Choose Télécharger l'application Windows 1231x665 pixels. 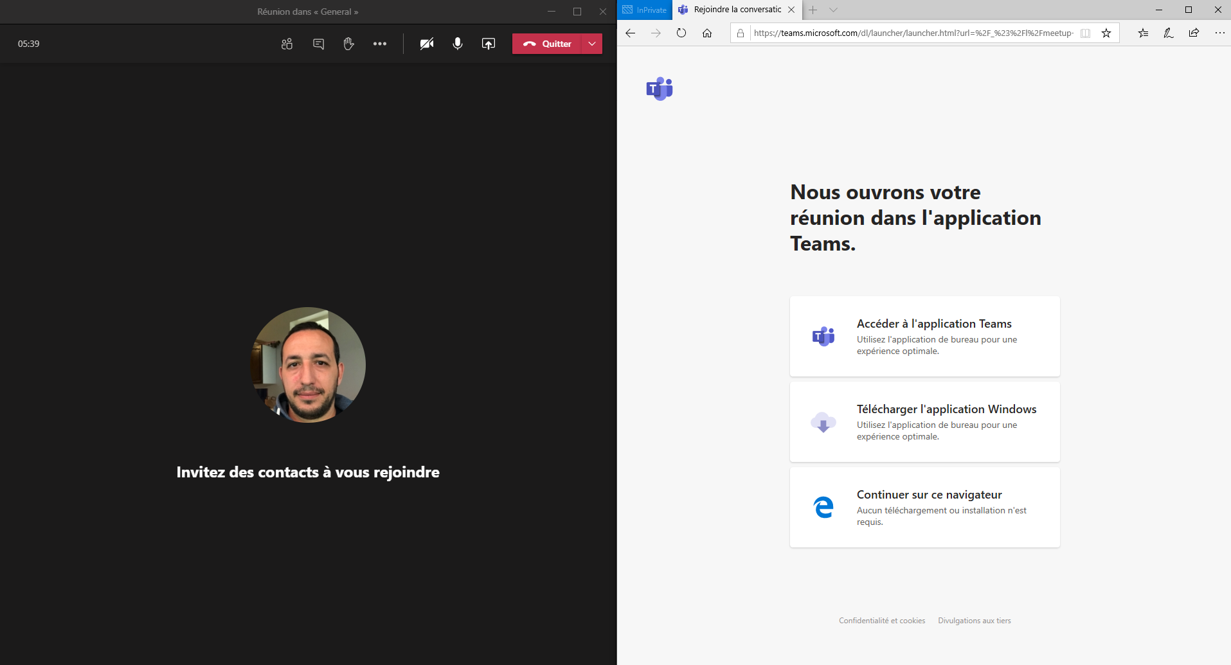click(924, 421)
